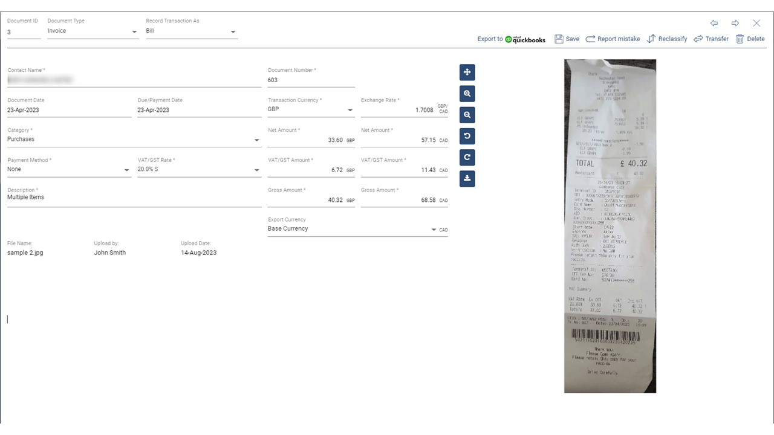Report a mistake on this document
The image size is (774, 435).
pos(613,39)
